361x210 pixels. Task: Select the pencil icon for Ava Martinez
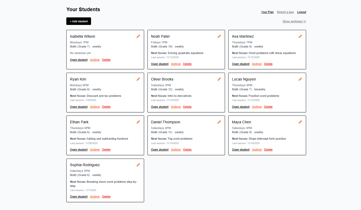tap(300, 36)
